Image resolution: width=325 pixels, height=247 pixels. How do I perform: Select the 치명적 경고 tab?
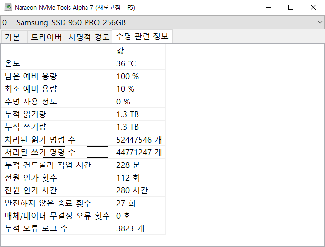click(x=88, y=37)
